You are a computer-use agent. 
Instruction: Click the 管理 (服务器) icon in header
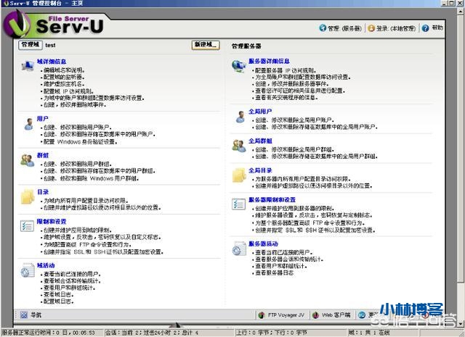point(323,28)
